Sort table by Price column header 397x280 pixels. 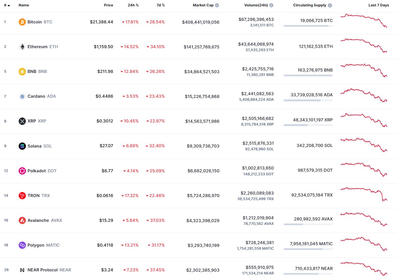(109, 5)
